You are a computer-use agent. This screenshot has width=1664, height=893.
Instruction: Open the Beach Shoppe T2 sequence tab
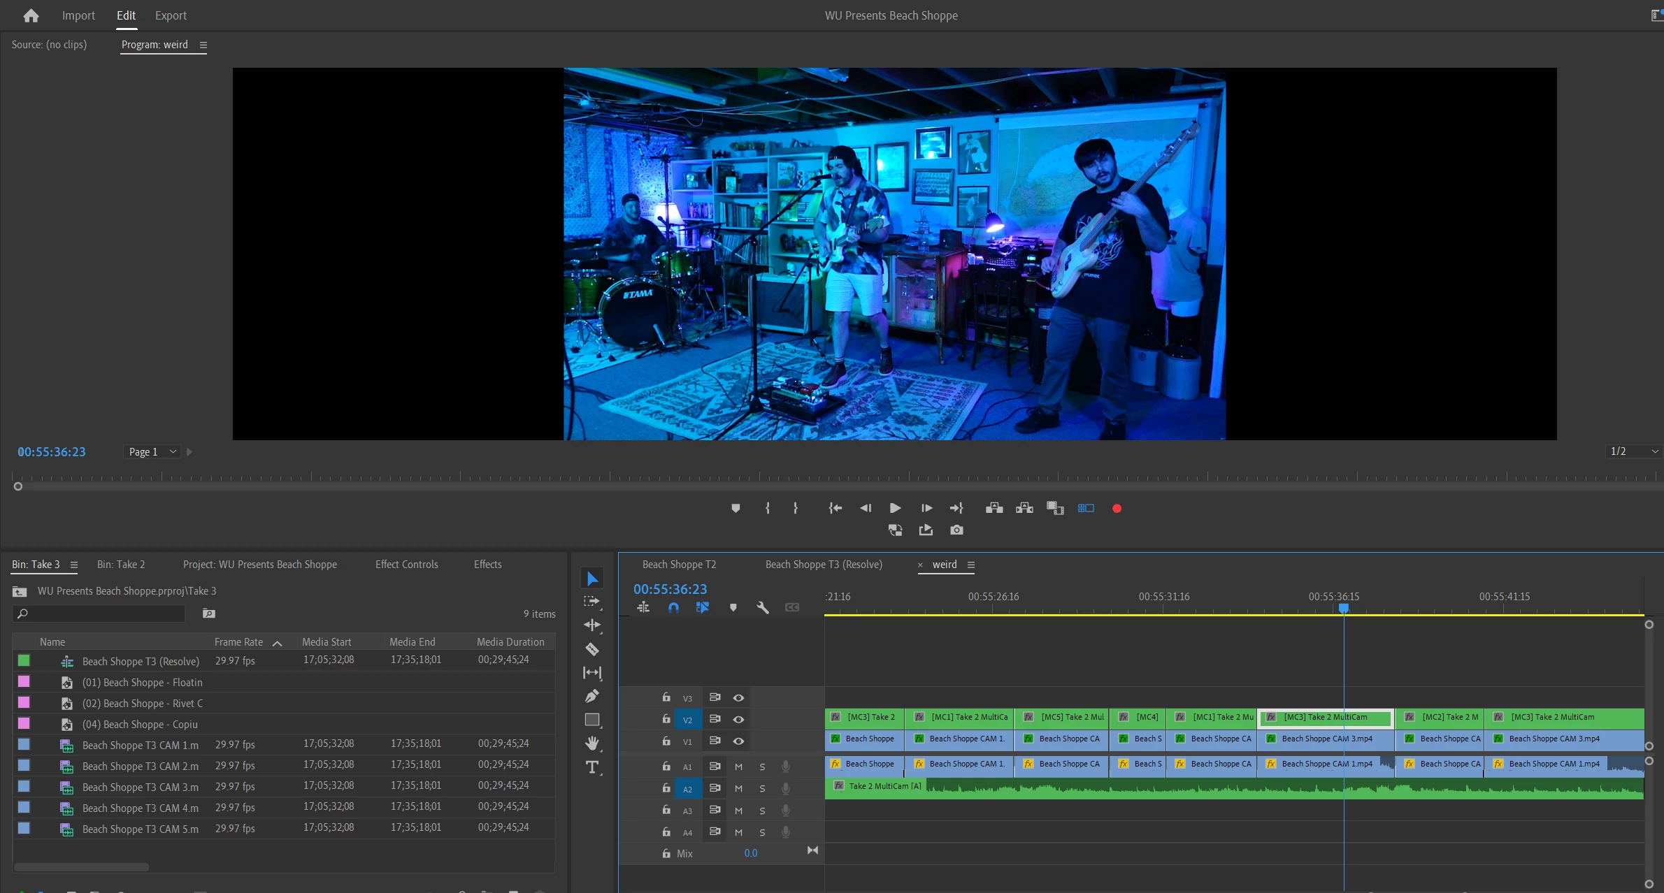point(679,564)
